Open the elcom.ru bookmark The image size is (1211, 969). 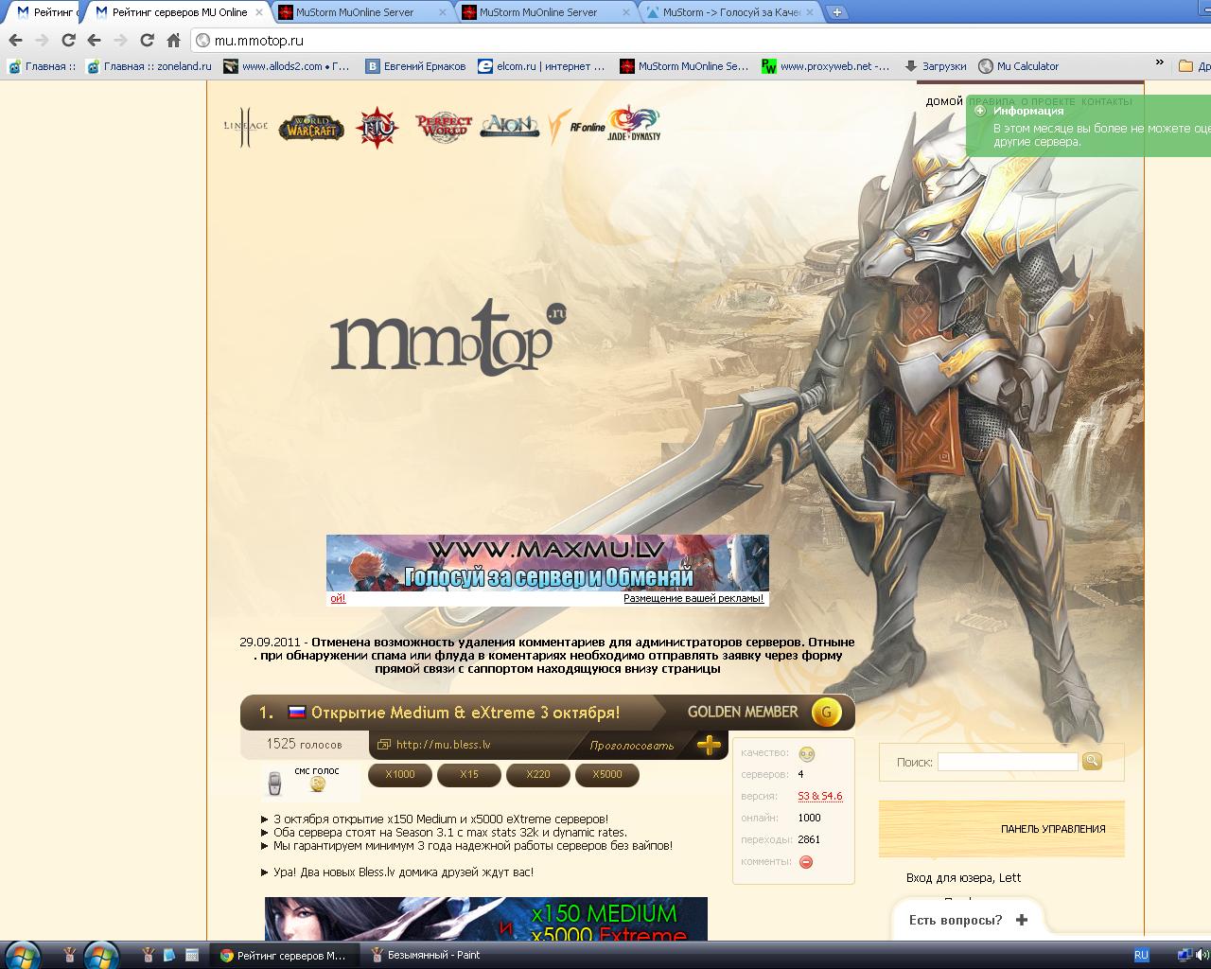[x=541, y=66]
